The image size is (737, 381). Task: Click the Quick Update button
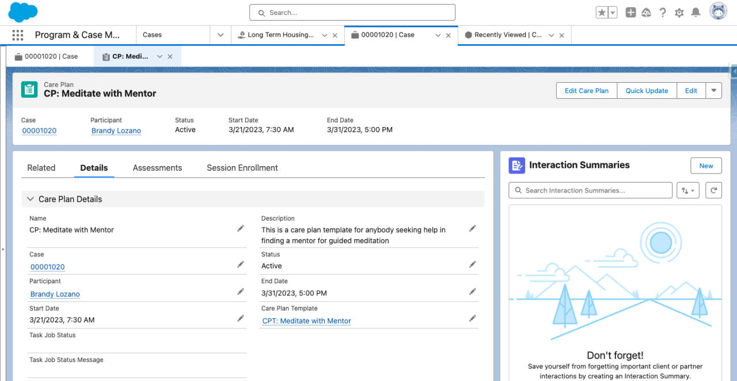click(x=647, y=90)
